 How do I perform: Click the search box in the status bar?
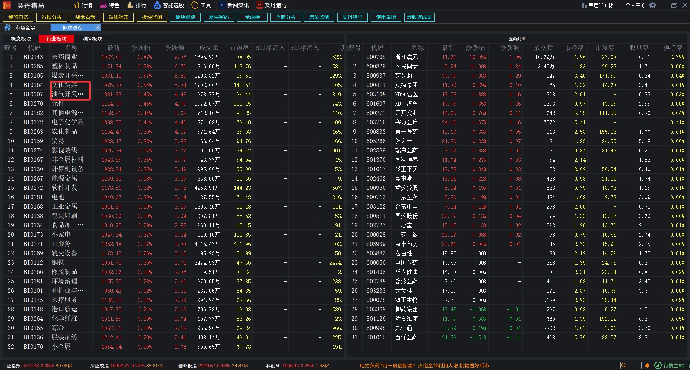pyautogui.click(x=631, y=365)
